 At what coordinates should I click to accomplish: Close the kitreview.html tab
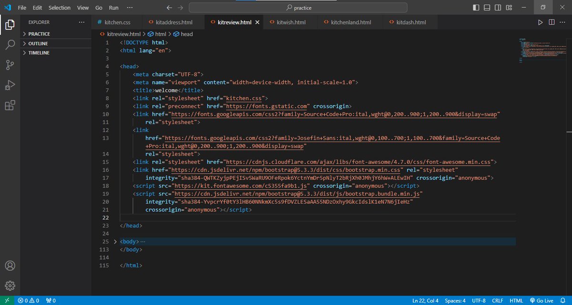(x=257, y=22)
